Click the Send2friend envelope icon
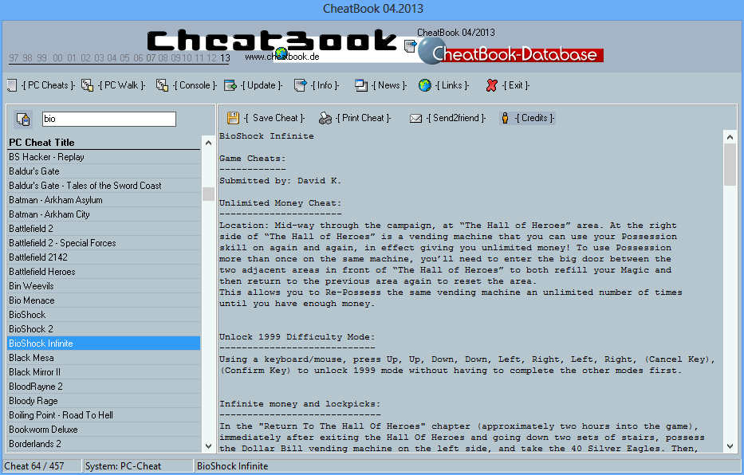 click(x=415, y=118)
